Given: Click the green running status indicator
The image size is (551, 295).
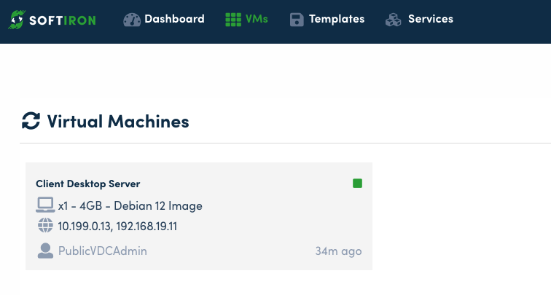Looking at the screenshot, I should [x=357, y=184].
